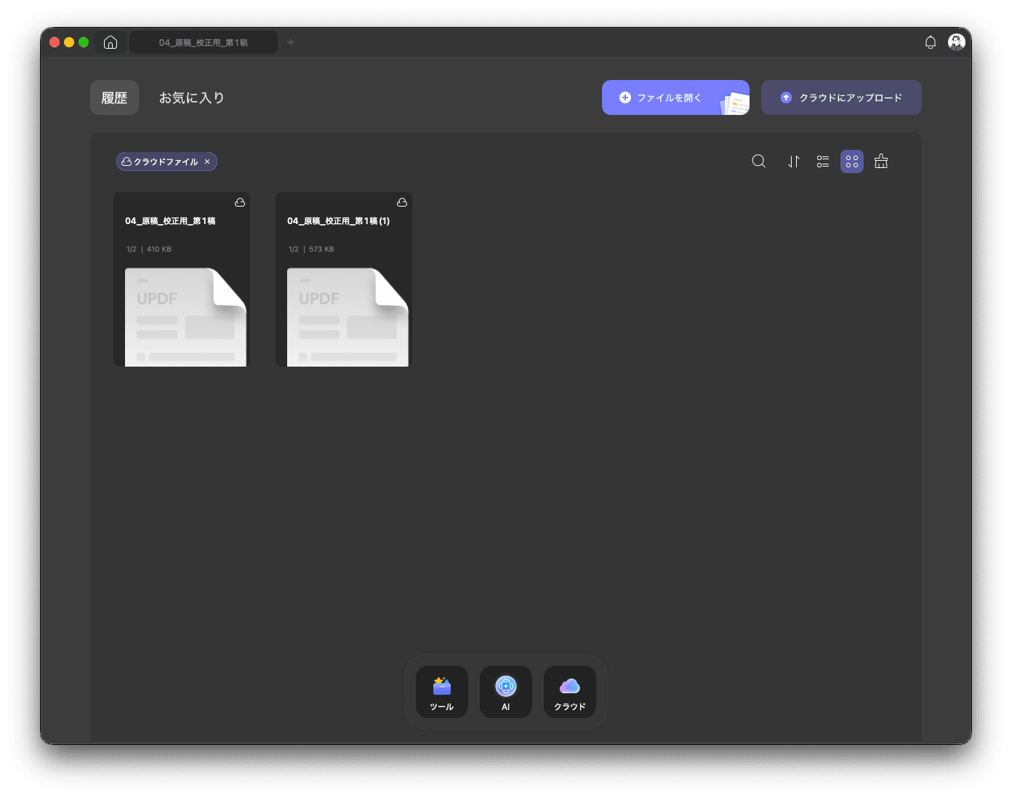Go to the Home screen icon

pos(111,42)
